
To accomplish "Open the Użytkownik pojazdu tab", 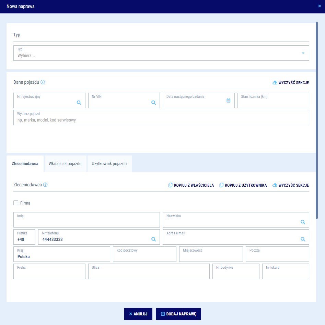I will click(x=109, y=164).
